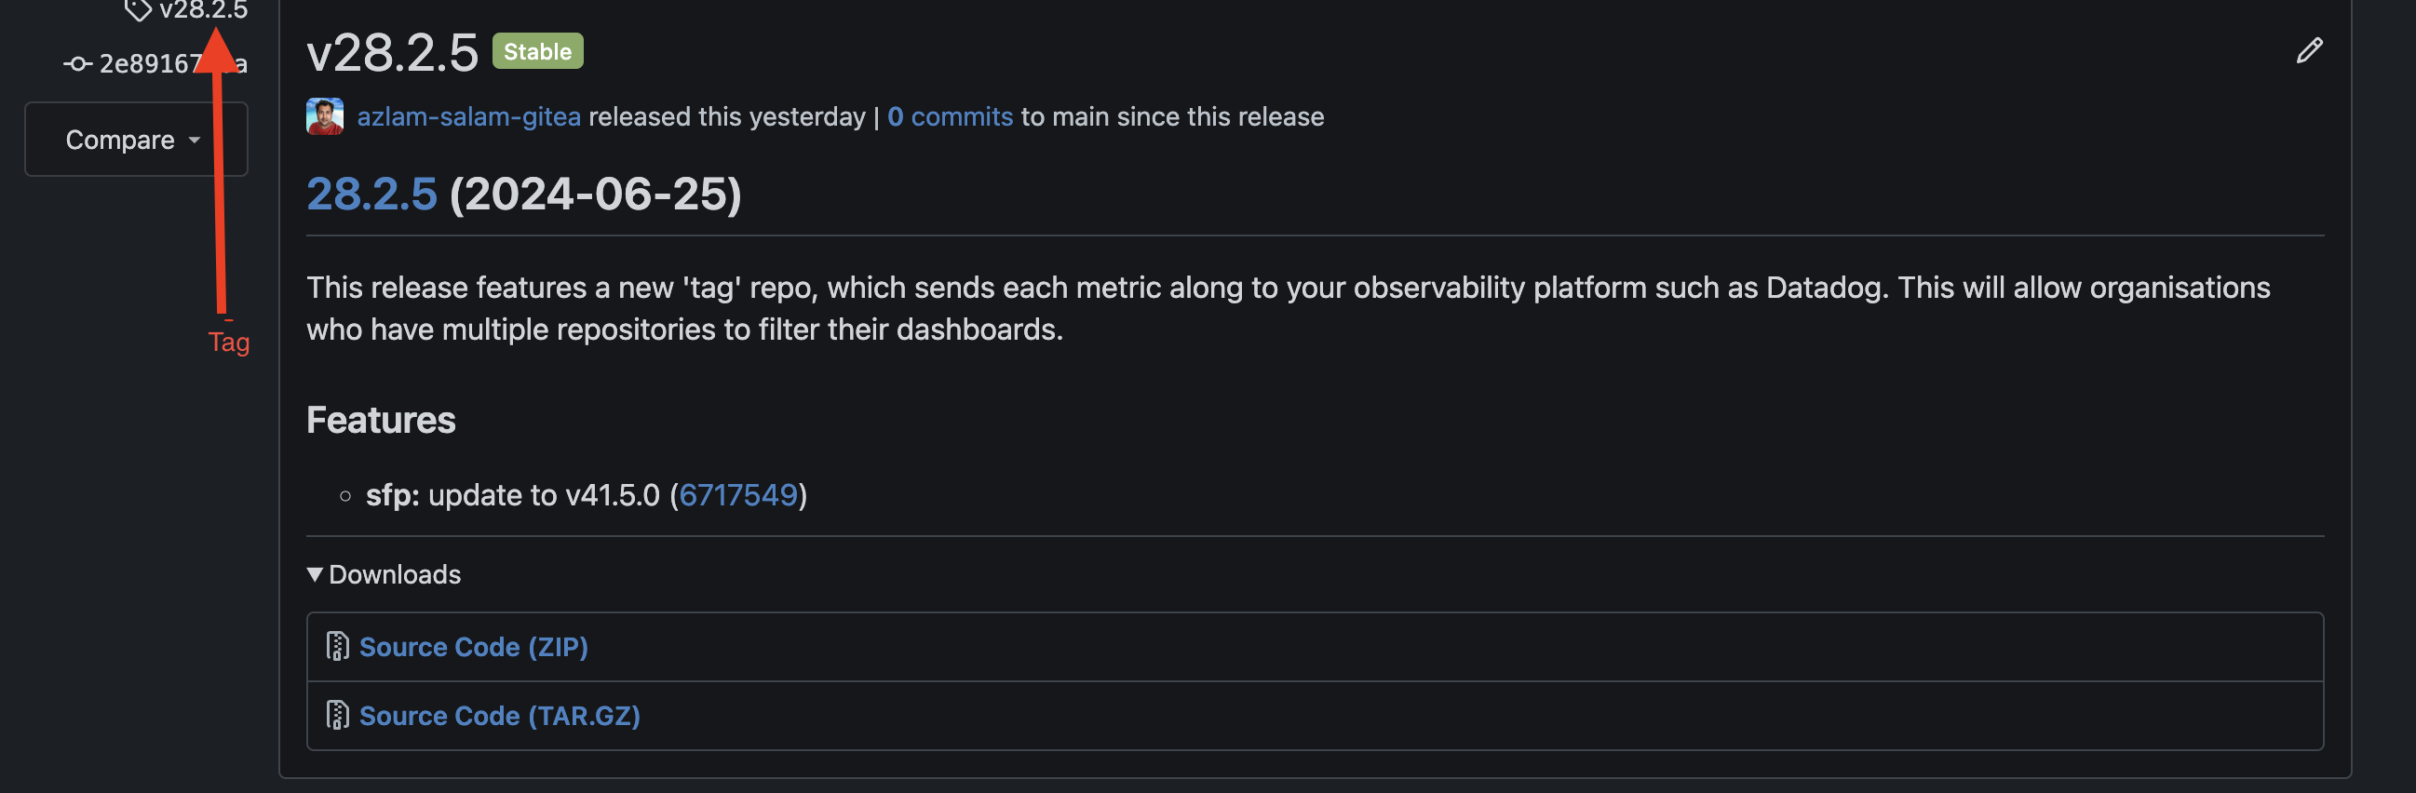This screenshot has height=793, width=2416.
Task: Click the commit icon next to 2e89167
Action: click(x=77, y=63)
